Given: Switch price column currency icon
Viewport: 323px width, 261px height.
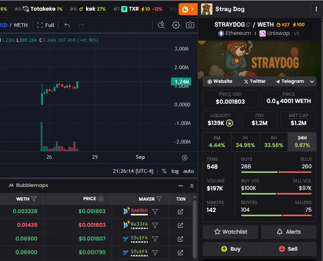Looking at the screenshot, I should tap(101, 199).
